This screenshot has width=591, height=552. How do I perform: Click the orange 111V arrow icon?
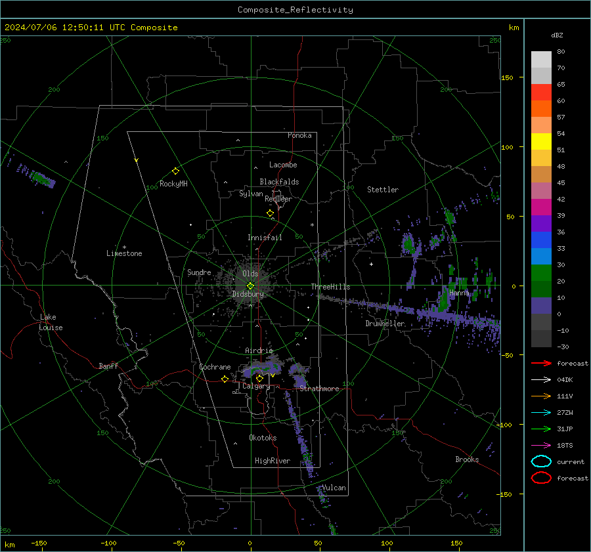541,396
